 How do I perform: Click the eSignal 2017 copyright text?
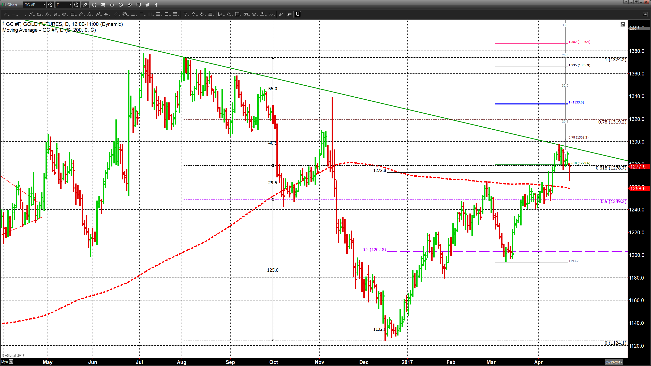pos(13,355)
